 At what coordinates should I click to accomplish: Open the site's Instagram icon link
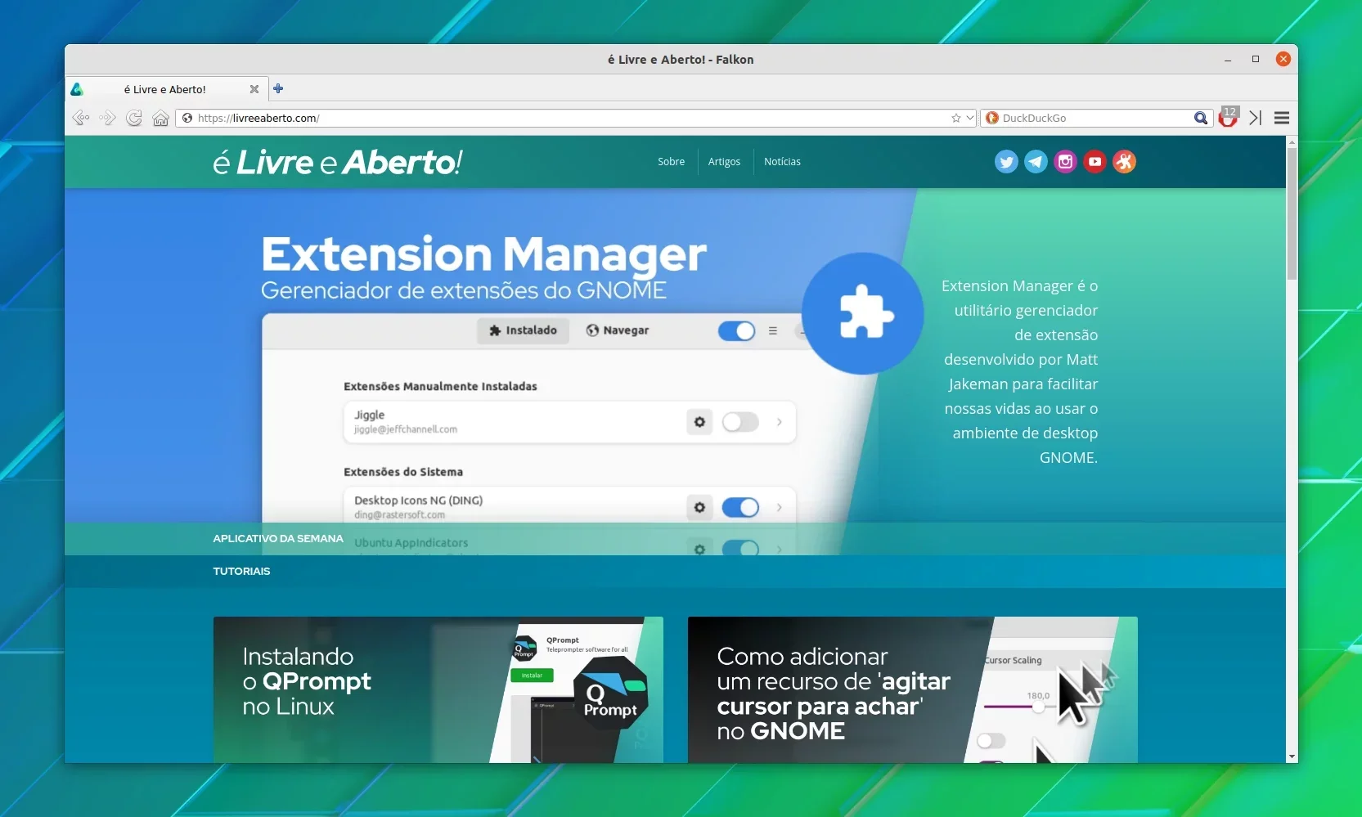click(x=1065, y=162)
